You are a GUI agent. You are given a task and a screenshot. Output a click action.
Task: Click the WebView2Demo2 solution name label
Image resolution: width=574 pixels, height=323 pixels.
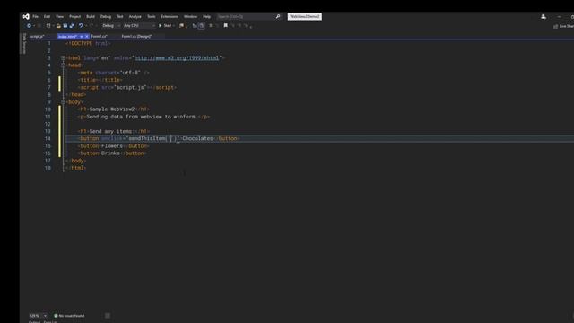(305, 16)
